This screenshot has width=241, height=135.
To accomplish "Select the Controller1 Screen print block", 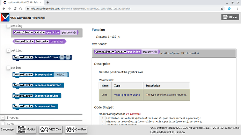I will (x=41, y=75).
